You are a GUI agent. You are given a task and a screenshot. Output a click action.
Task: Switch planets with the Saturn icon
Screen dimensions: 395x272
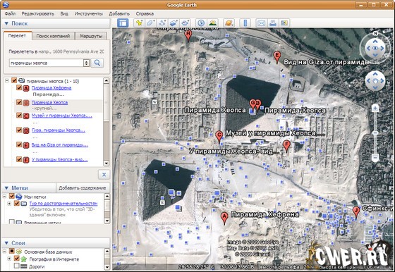pos(229,23)
